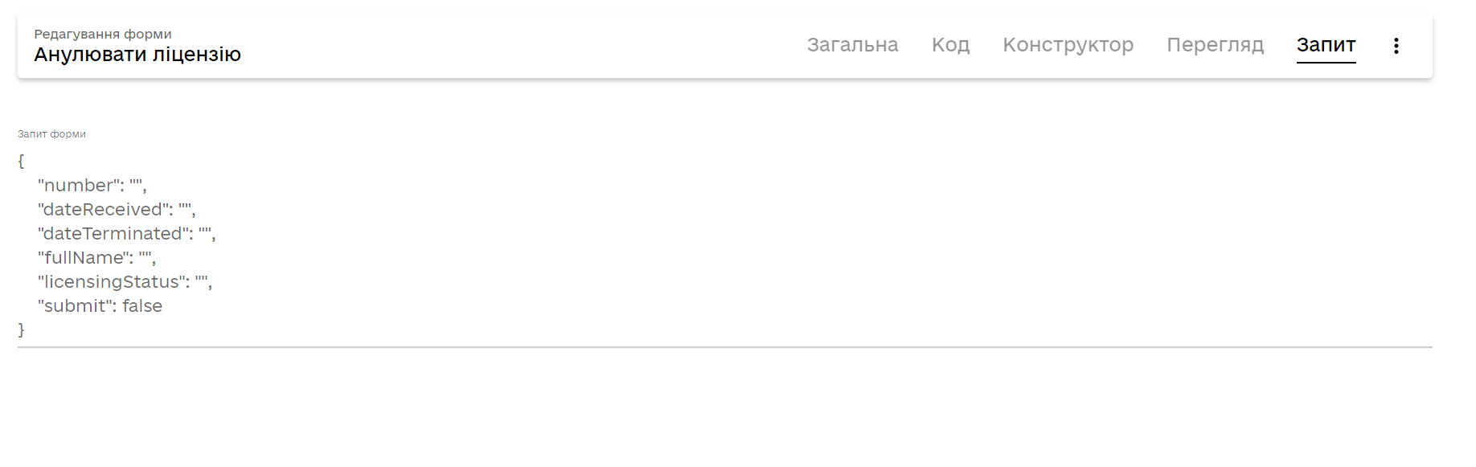1476x467 pixels.
Task: Click the Запит форми field label
Action: [51, 134]
